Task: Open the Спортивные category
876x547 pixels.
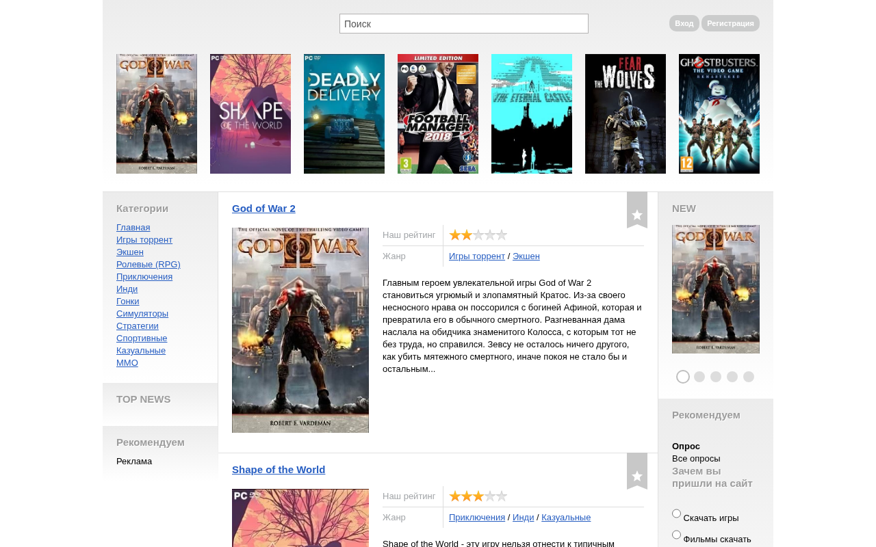Action: point(142,338)
